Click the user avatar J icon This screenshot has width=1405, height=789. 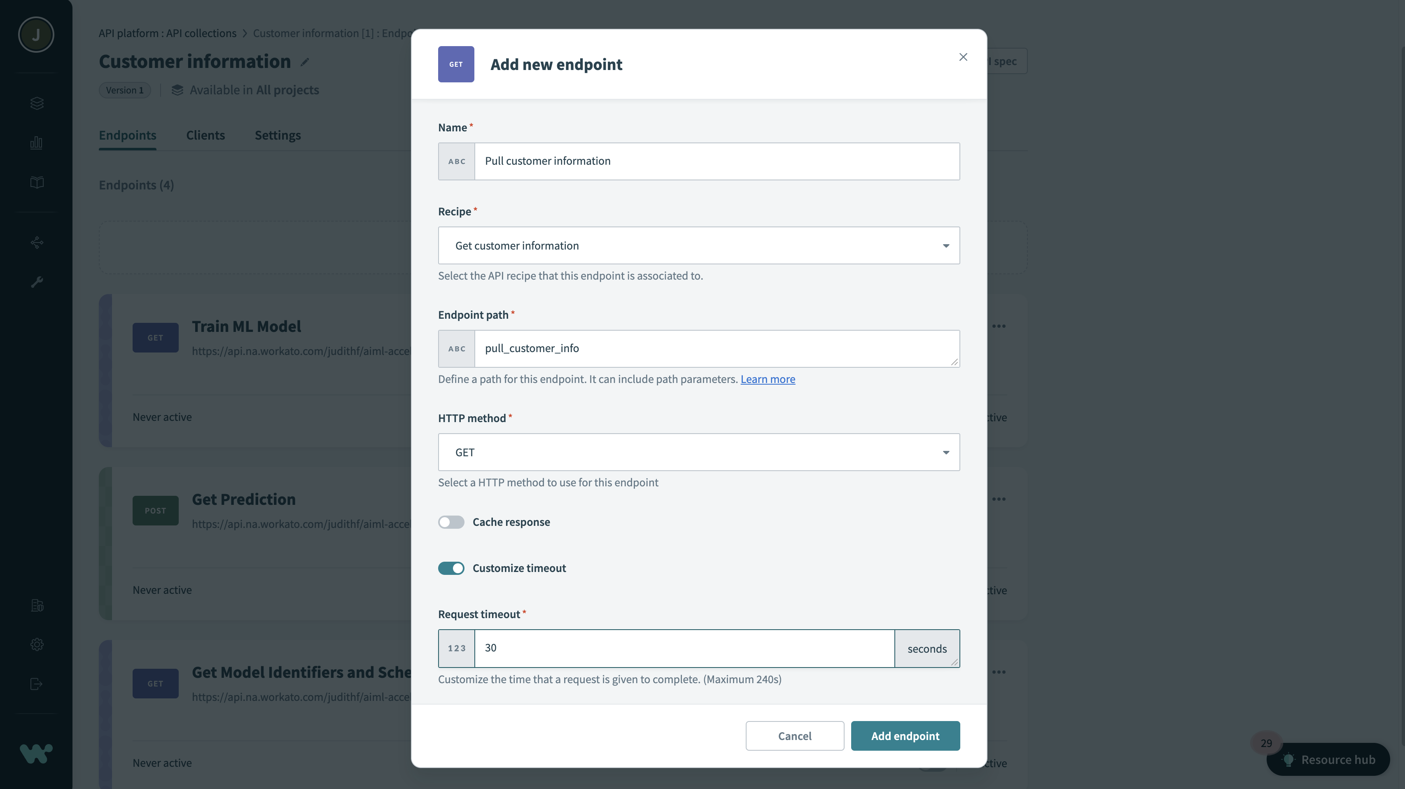pyautogui.click(x=36, y=35)
